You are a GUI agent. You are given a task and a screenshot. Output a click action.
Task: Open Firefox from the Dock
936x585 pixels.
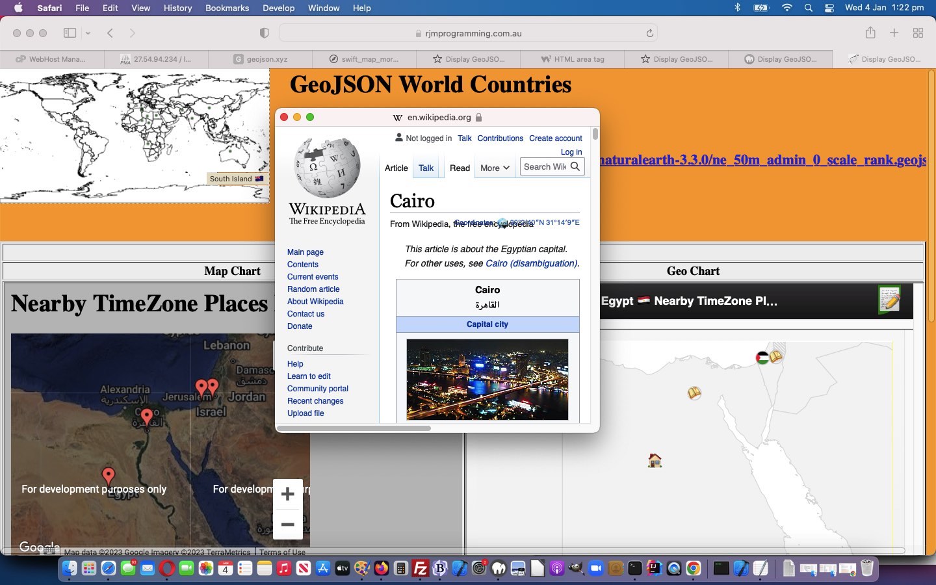[x=382, y=568]
